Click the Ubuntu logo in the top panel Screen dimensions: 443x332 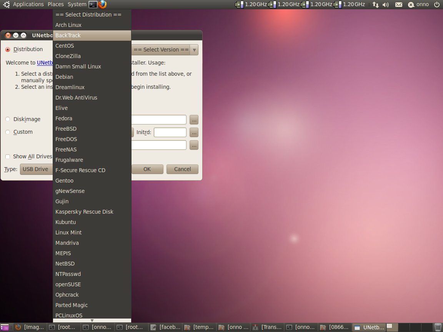(x=7, y=4)
